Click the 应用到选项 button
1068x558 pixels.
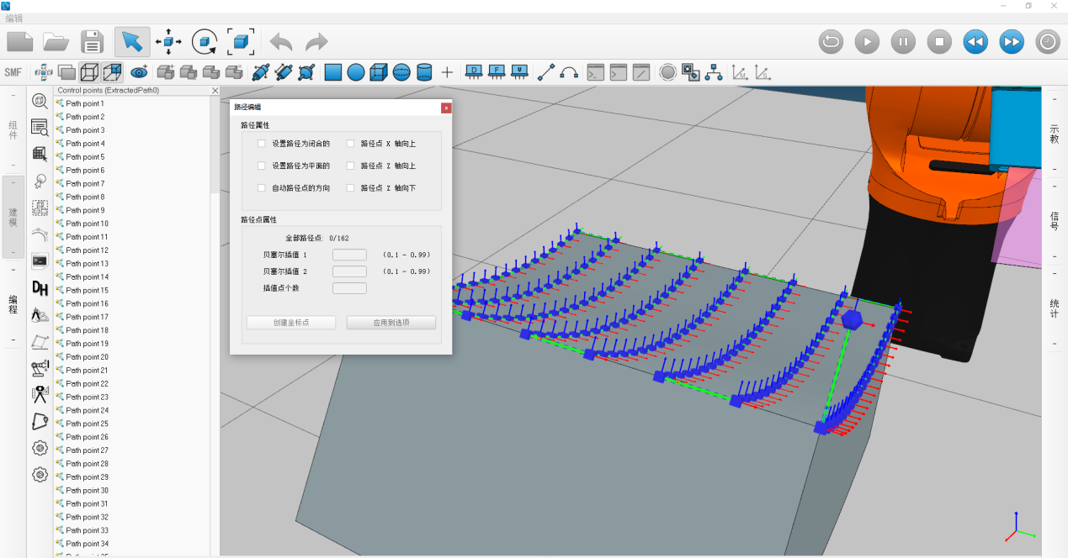pos(391,323)
